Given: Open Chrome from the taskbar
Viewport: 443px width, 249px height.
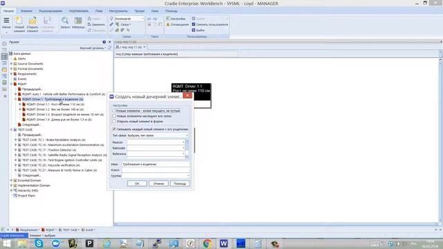Looking at the screenshot, I should tap(207, 243).
